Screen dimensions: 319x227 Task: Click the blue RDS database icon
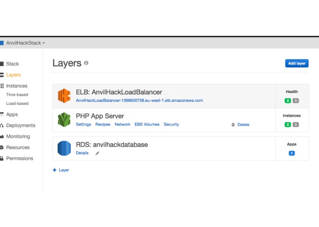point(64,148)
